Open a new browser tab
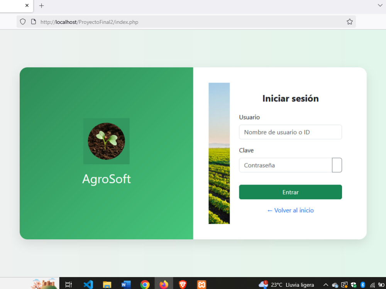Screen dimensions: 386x289 [x=41, y=6]
